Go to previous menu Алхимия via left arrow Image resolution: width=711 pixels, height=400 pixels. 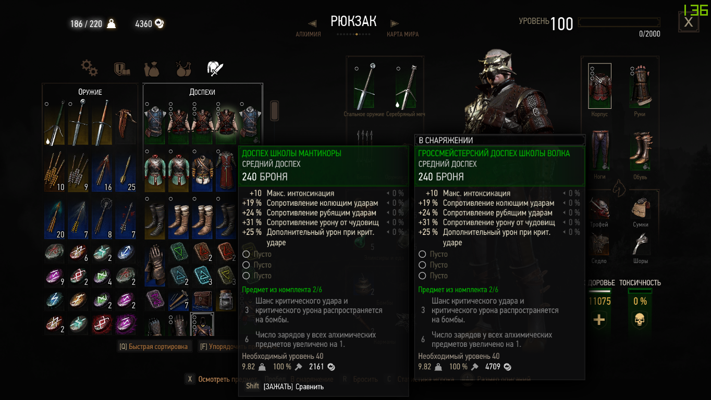[312, 23]
